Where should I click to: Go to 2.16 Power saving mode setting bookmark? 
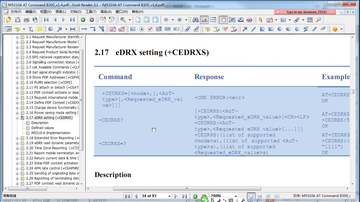click(x=52, y=113)
